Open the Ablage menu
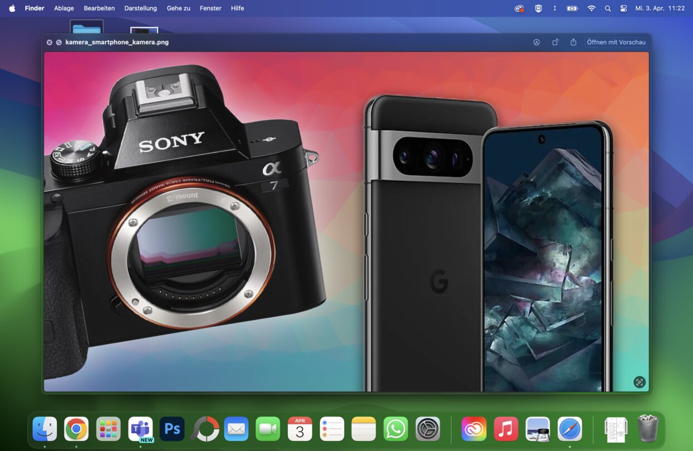Image resolution: width=693 pixels, height=451 pixels. (x=64, y=8)
